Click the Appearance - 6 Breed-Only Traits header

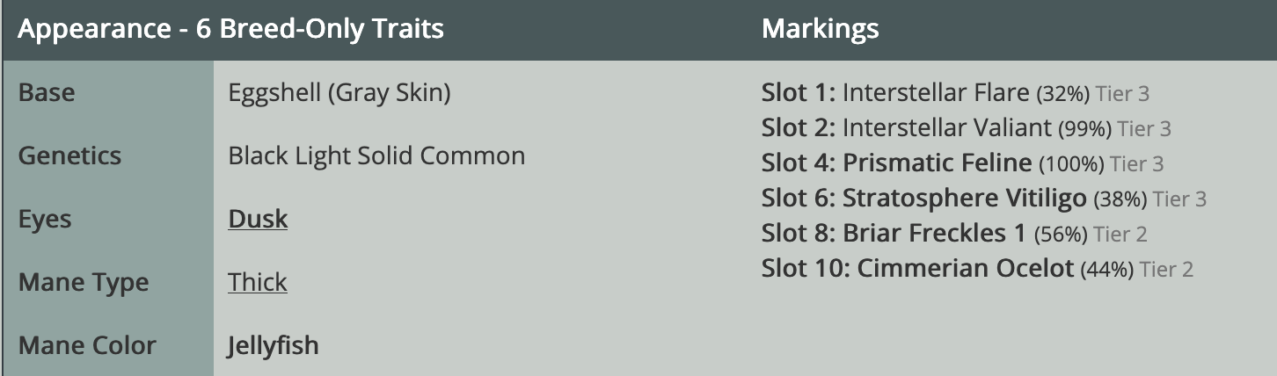[230, 29]
